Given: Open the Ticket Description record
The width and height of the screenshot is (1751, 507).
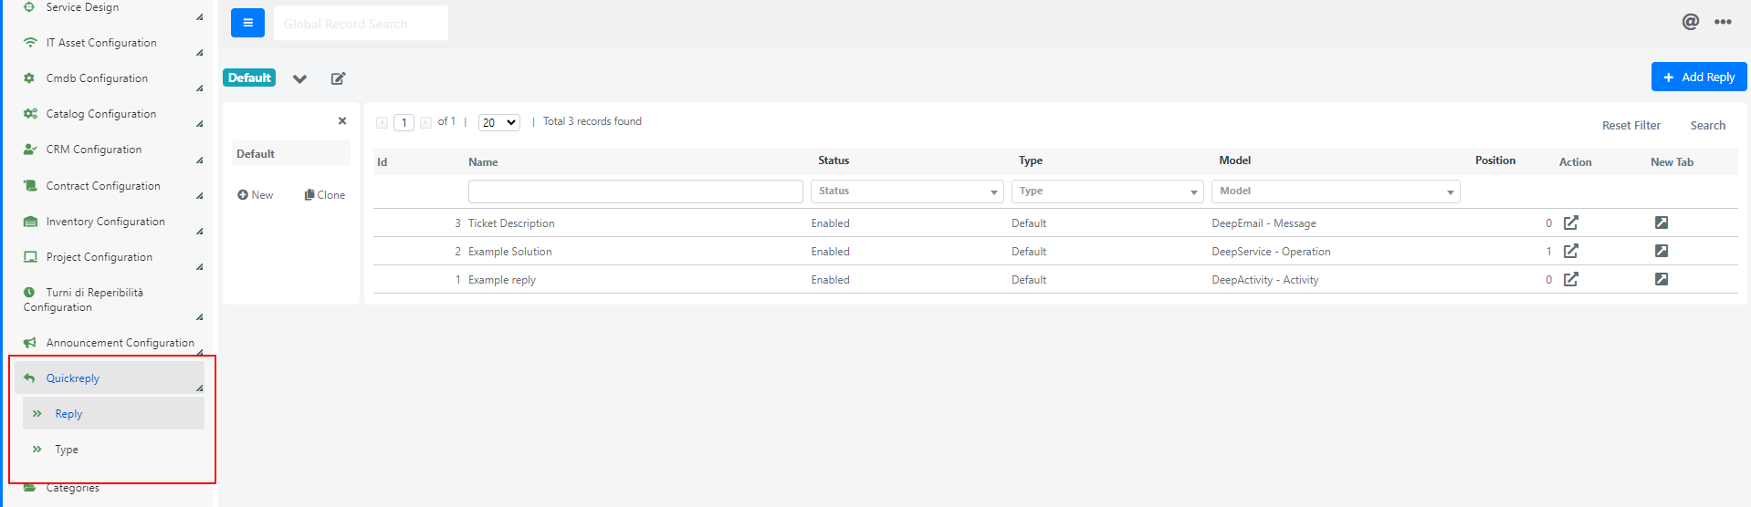Looking at the screenshot, I should pos(511,223).
